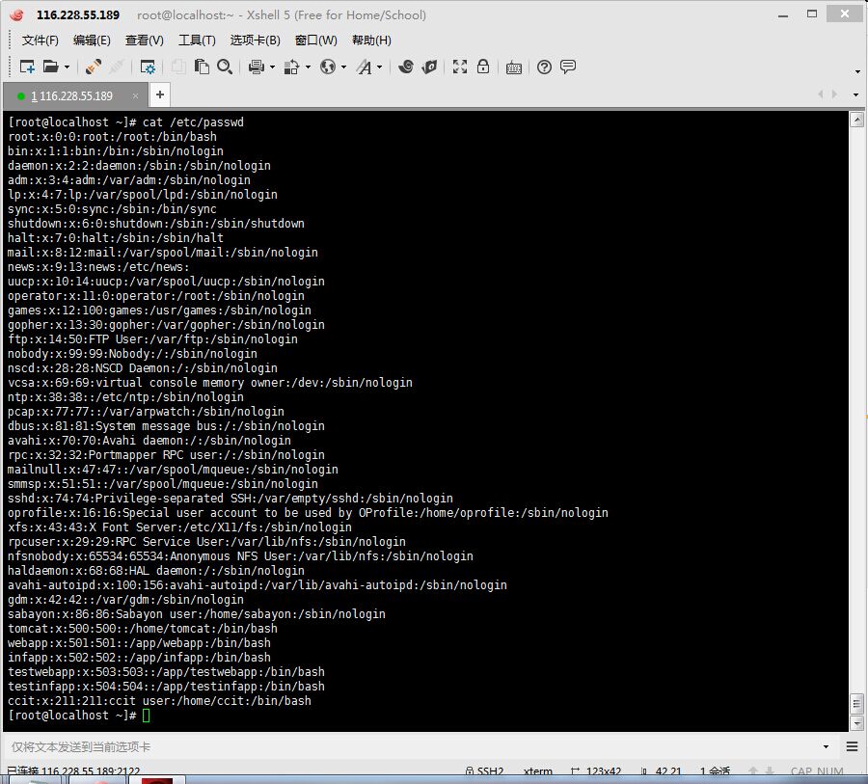Image resolution: width=868 pixels, height=784 pixels.
Task: Click the terminal scrollbar thumb
Action: coord(856,705)
